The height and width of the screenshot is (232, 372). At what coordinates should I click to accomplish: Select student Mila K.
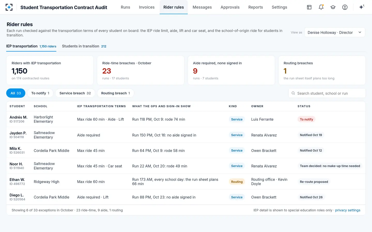[16, 148]
